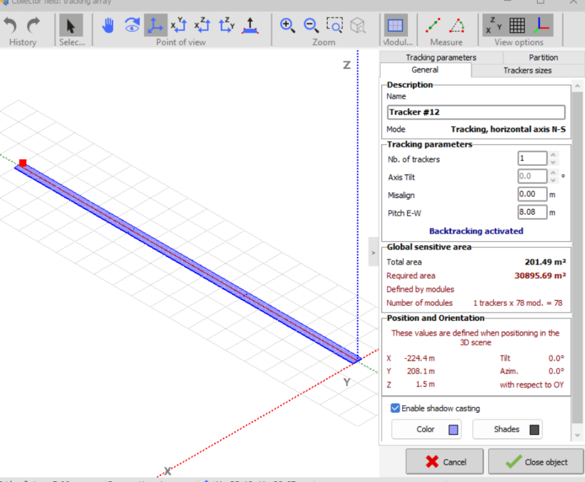The width and height of the screenshot is (585, 482).
Task: Uncheck Enable shadow casting checkbox
Action: point(396,408)
